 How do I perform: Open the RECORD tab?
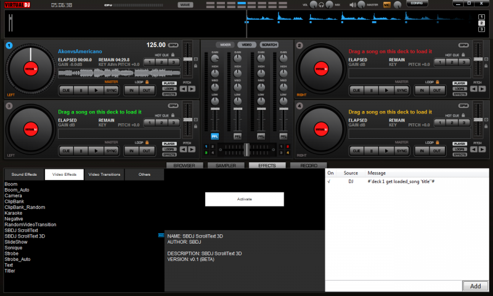pos(309,165)
